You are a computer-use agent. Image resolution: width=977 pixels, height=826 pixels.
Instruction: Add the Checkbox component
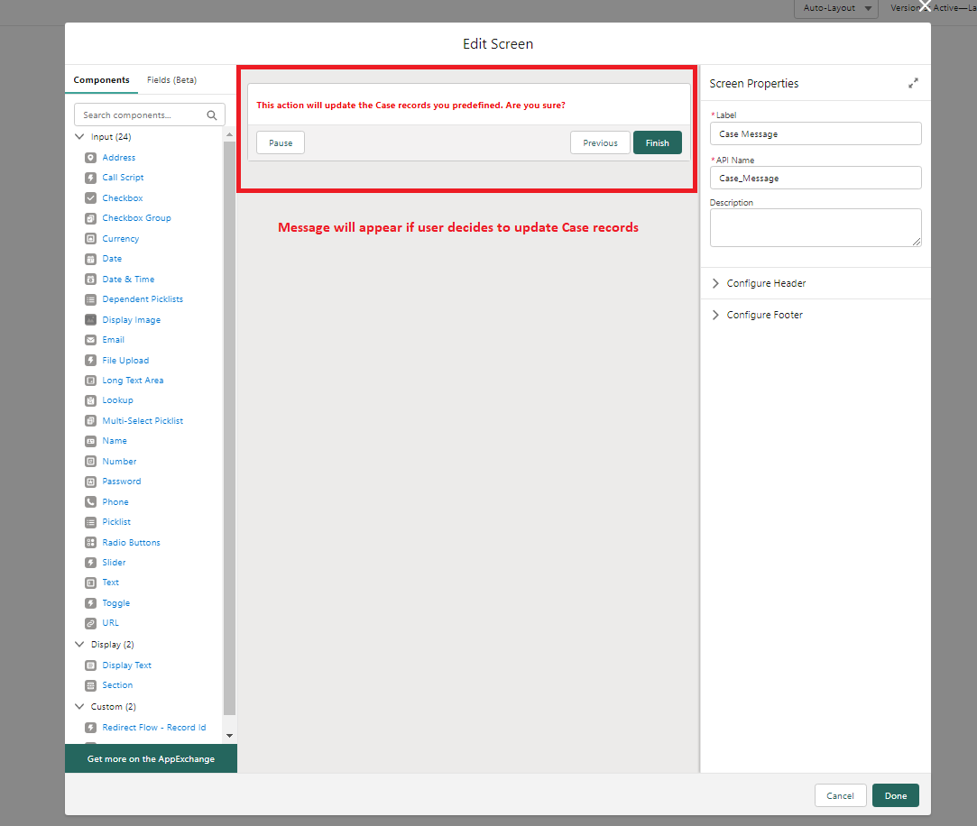point(122,198)
